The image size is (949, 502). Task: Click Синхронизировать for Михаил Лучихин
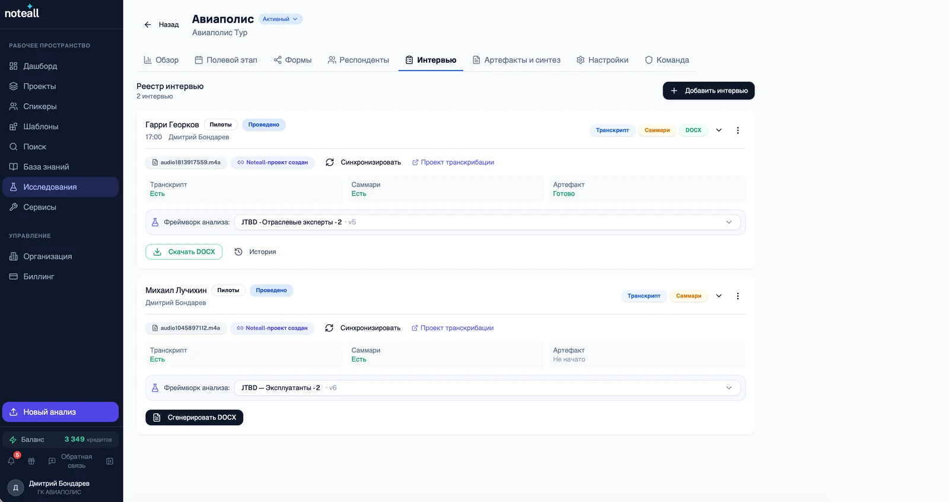pyautogui.click(x=362, y=328)
